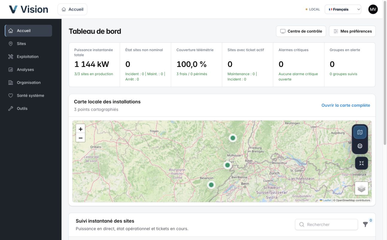The image size is (387, 240).
Task: Click the OpenStreetMap contributors link
Action: pyautogui.click(x=353, y=200)
